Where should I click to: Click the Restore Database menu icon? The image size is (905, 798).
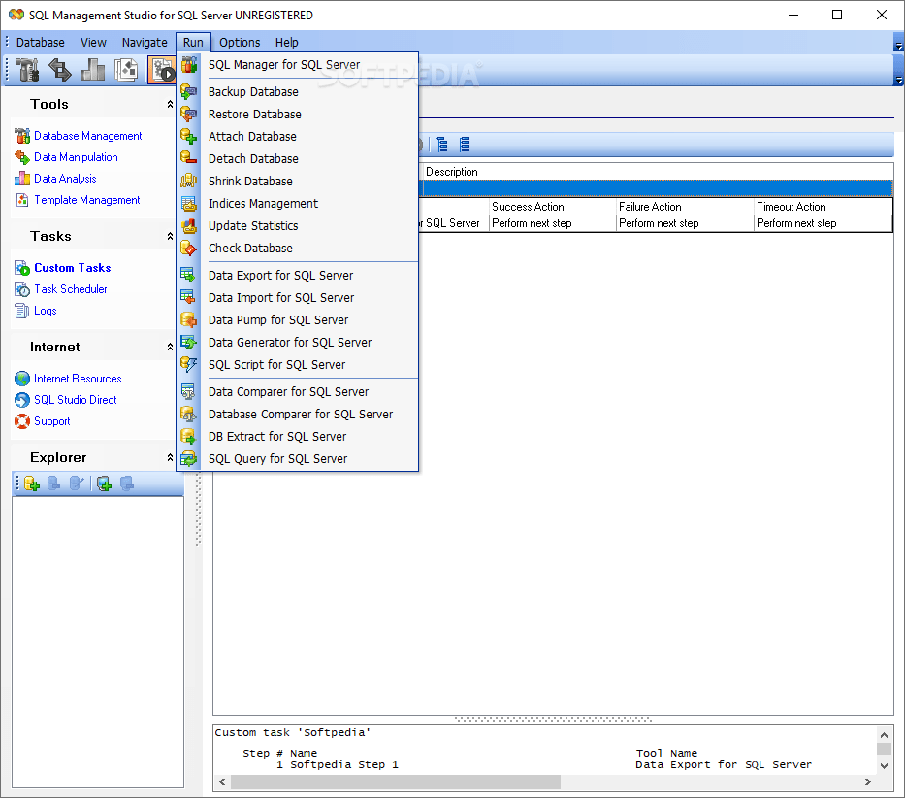point(189,115)
